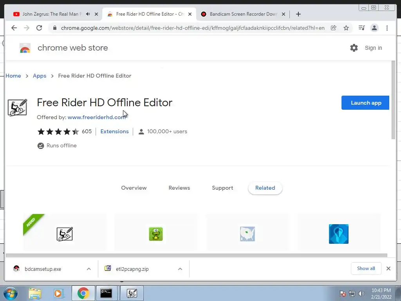
Task: Click the URL address bar
Action: click(x=193, y=28)
